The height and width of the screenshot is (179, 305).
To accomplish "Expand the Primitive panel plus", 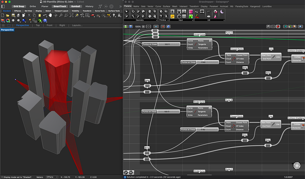I will [168, 20].
